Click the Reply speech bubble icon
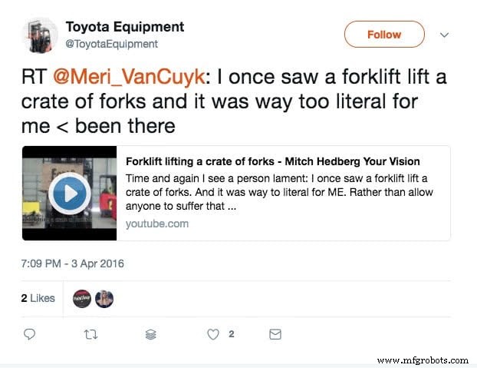Viewport: 477px width, 368px height. pyautogui.click(x=30, y=334)
